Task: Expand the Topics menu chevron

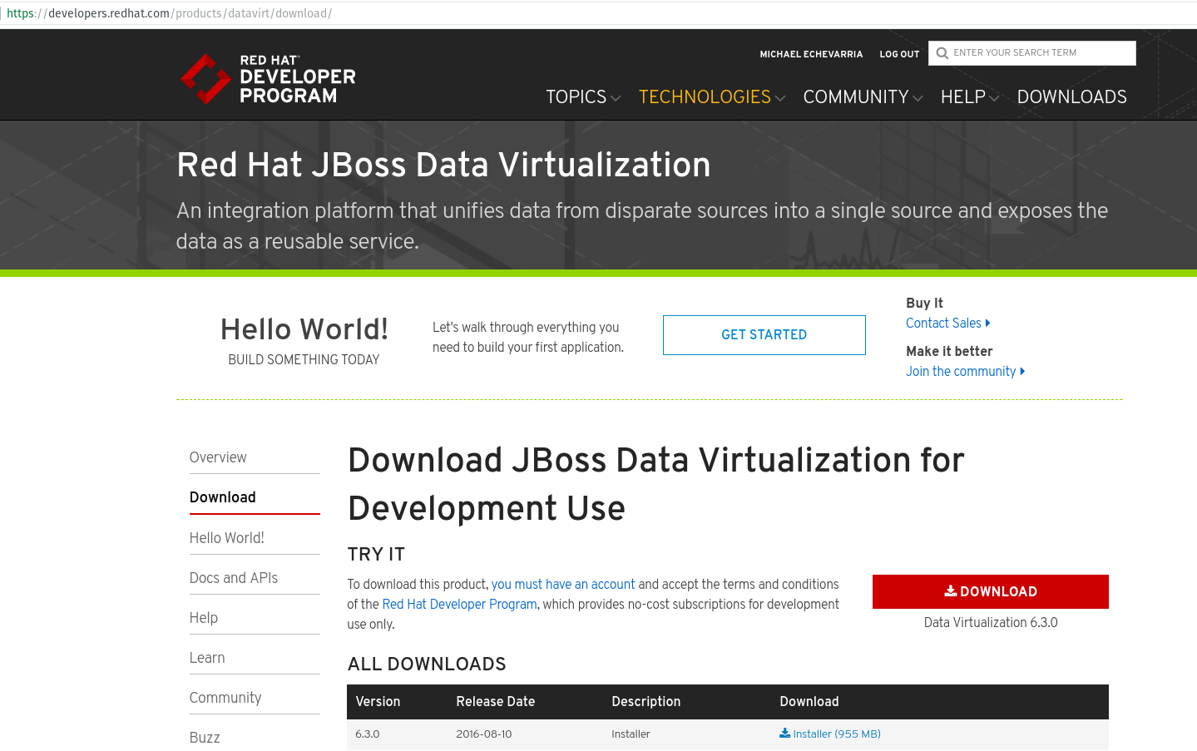Action: click(616, 98)
